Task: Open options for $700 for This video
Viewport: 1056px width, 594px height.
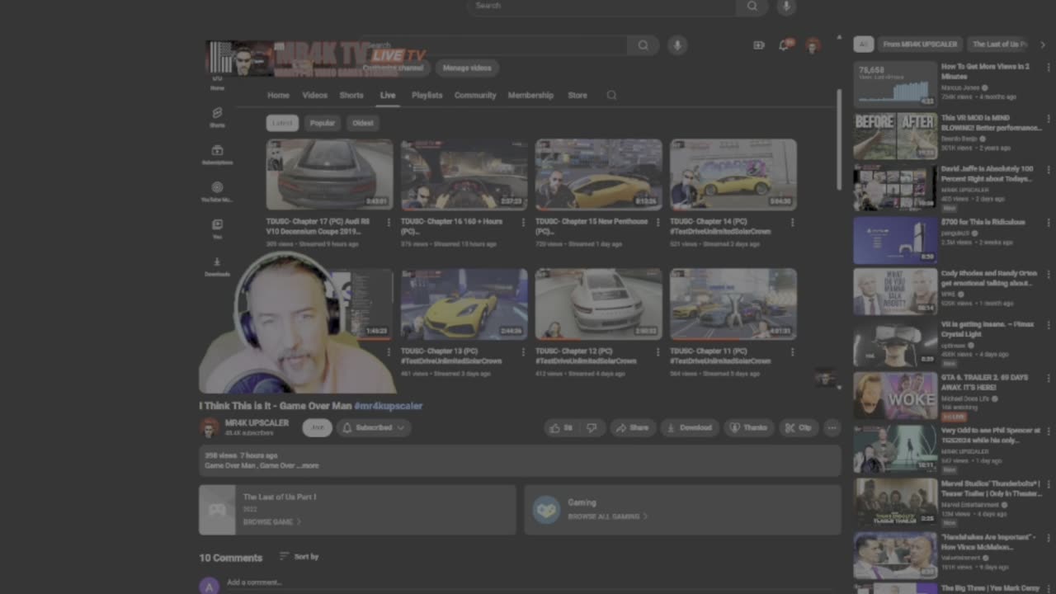Action: 1049,223
